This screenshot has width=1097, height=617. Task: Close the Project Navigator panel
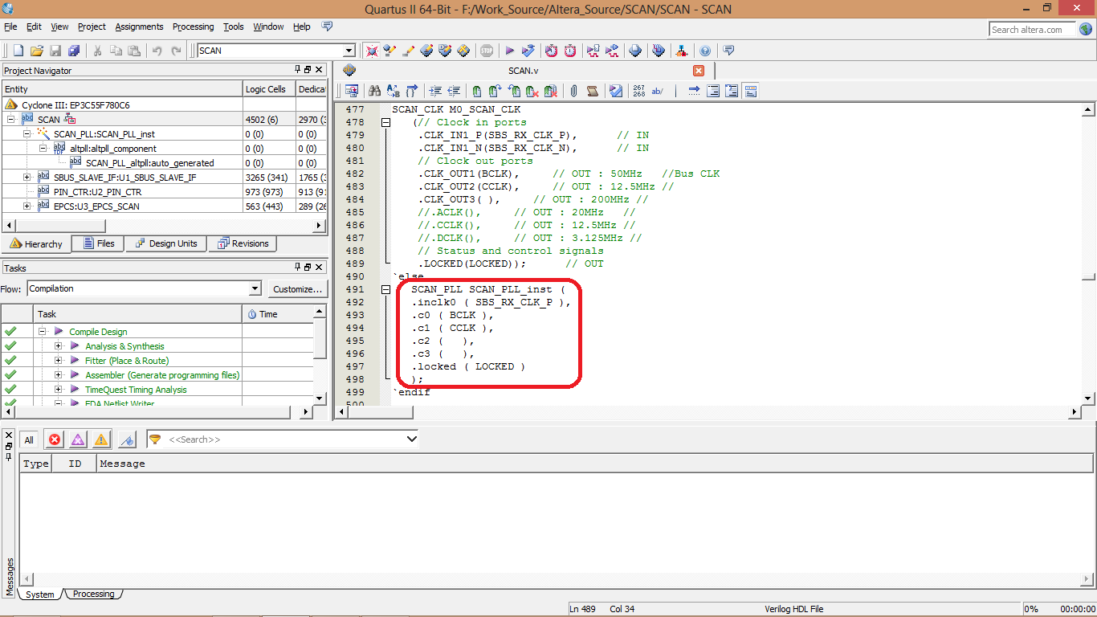click(x=319, y=70)
